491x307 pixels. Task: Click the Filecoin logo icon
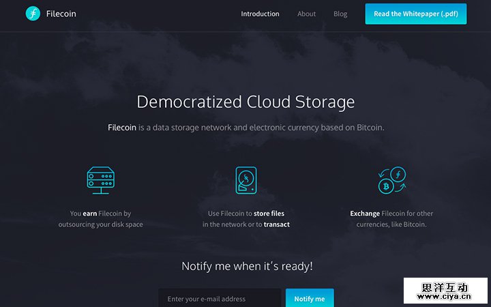(x=33, y=14)
